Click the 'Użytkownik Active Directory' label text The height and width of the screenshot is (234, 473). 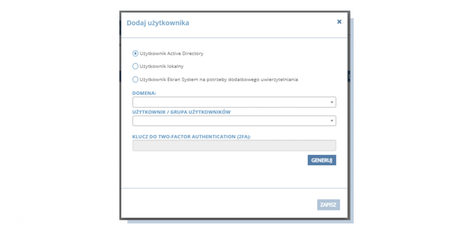click(x=171, y=53)
